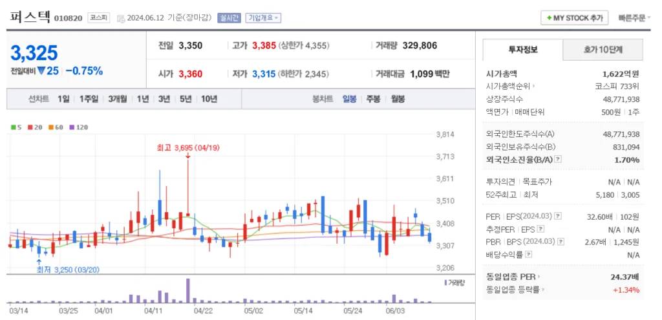Select the 1주일 line chart period
Screen dimensions: 662x320
click(x=89, y=99)
